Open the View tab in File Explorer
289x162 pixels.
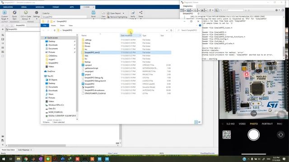tap(70, 26)
